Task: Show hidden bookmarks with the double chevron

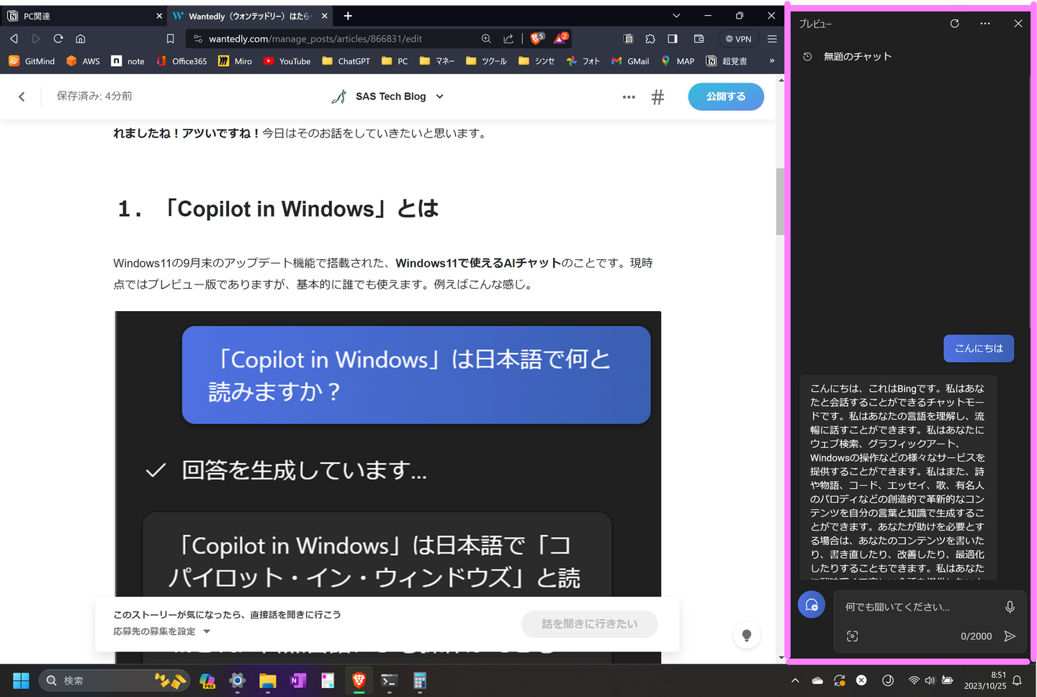Action: (x=772, y=61)
